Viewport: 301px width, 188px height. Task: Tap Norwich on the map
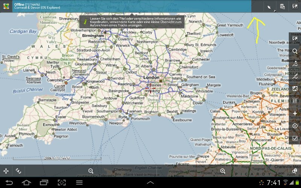(195, 21)
